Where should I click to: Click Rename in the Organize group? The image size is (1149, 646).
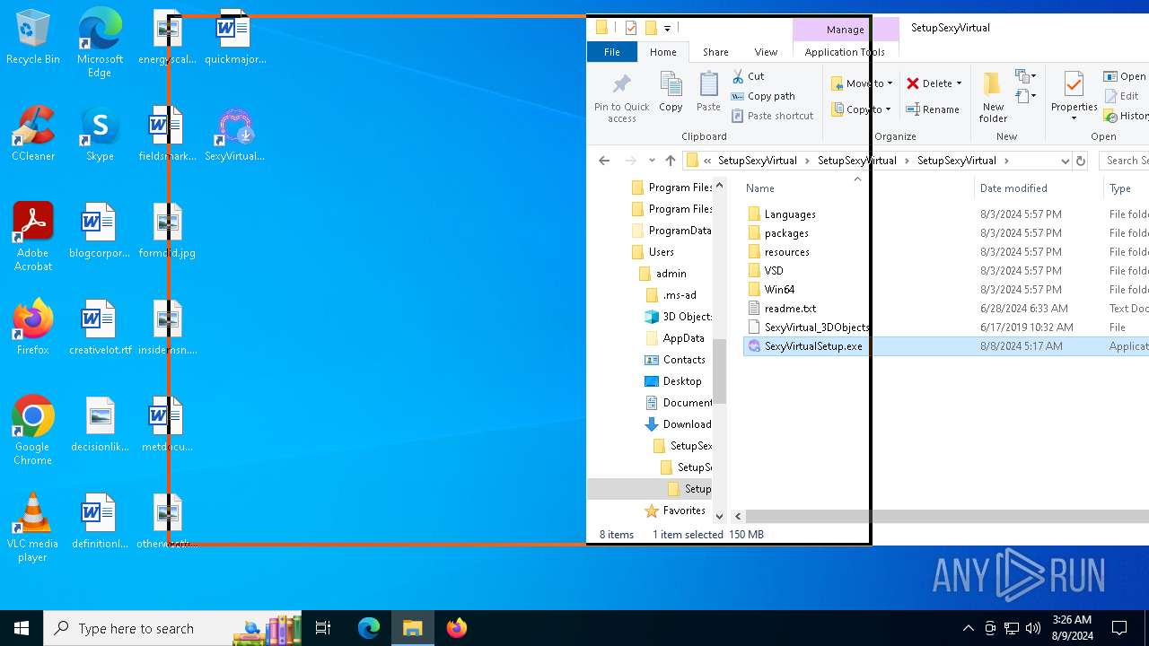(933, 109)
